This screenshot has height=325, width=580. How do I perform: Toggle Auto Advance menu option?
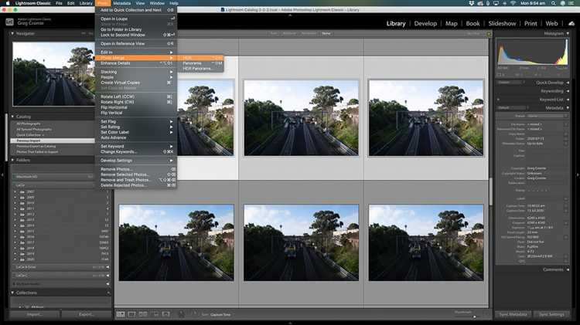pos(136,137)
